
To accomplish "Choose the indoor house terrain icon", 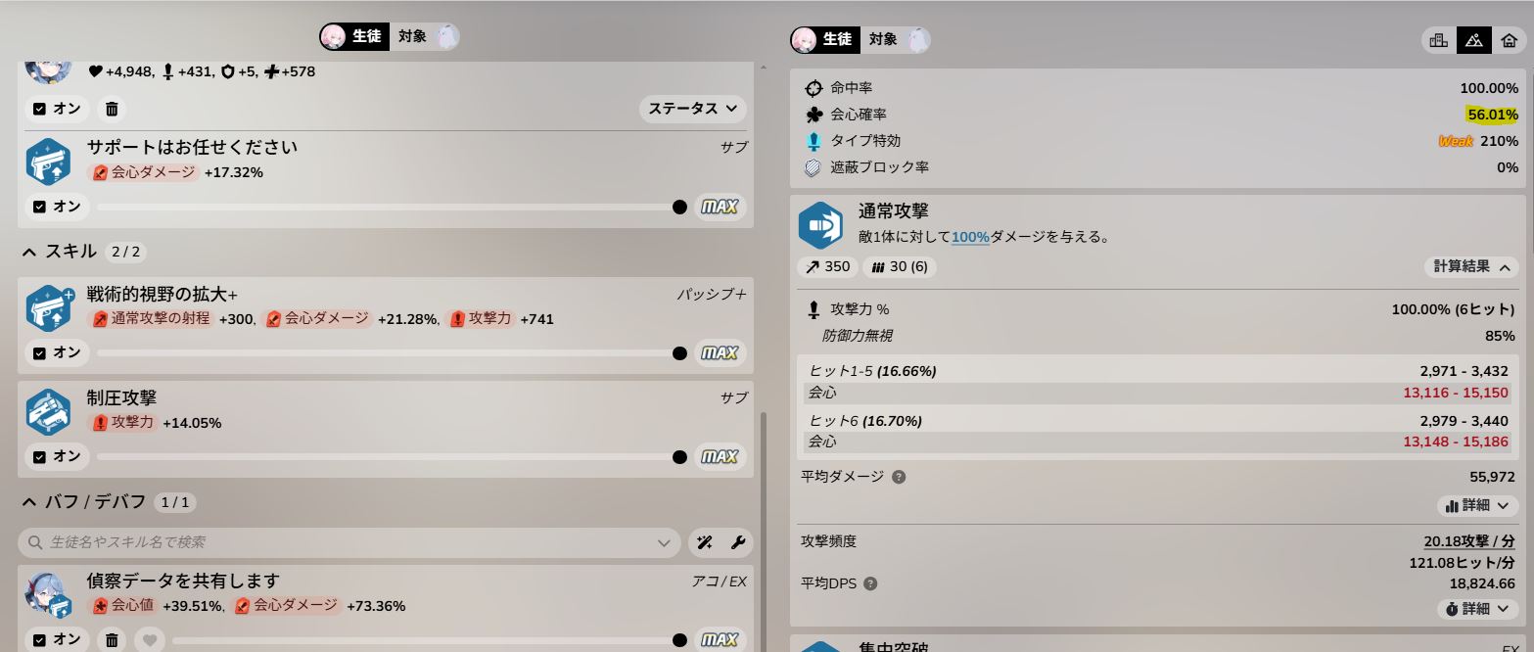I will [x=1509, y=40].
